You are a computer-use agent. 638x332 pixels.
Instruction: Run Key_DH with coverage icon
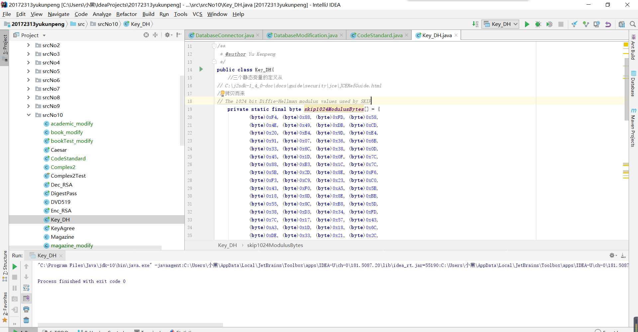tap(549, 24)
